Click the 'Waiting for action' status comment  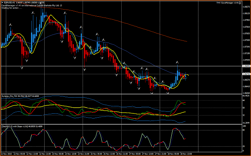pos(12,8)
